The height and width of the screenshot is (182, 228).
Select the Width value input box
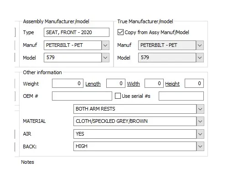pos(154,83)
